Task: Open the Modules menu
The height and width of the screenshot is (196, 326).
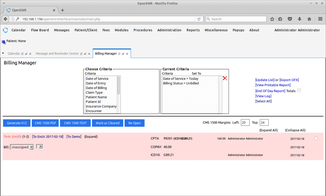Action: click(122, 30)
